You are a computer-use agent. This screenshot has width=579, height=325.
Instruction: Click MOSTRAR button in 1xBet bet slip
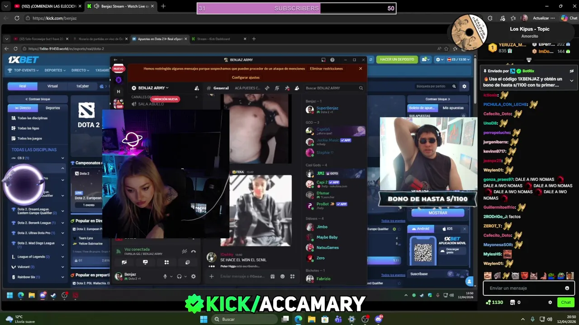pos(438,213)
